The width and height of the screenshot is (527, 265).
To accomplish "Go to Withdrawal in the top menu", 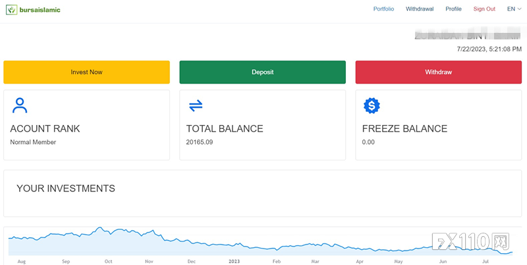I will (420, 9).
